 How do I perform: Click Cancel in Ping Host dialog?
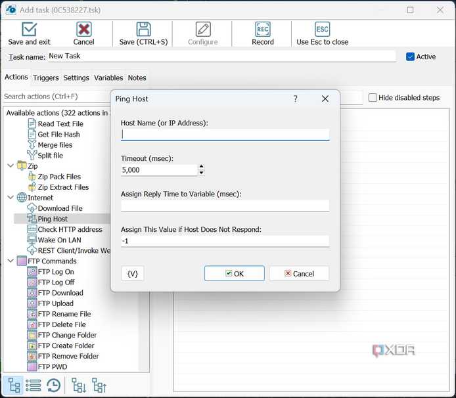pos(299,273)
